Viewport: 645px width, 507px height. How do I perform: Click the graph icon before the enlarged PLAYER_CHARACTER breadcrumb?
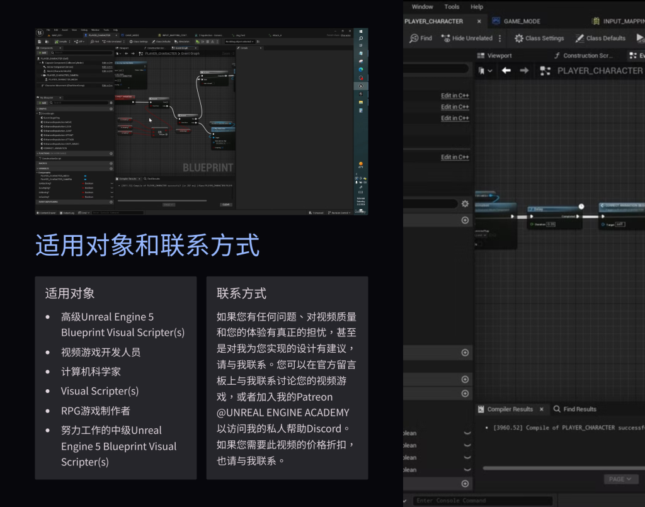(545, 71)
